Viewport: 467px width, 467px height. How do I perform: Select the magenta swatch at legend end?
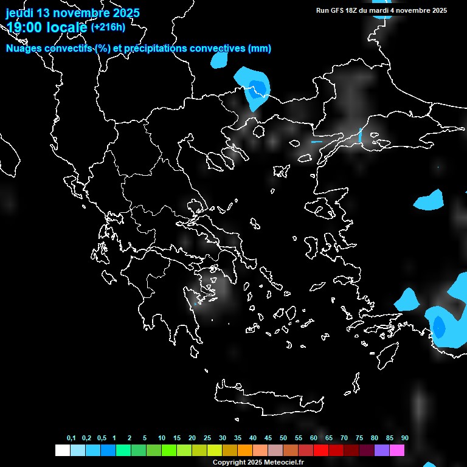[397, 451]
